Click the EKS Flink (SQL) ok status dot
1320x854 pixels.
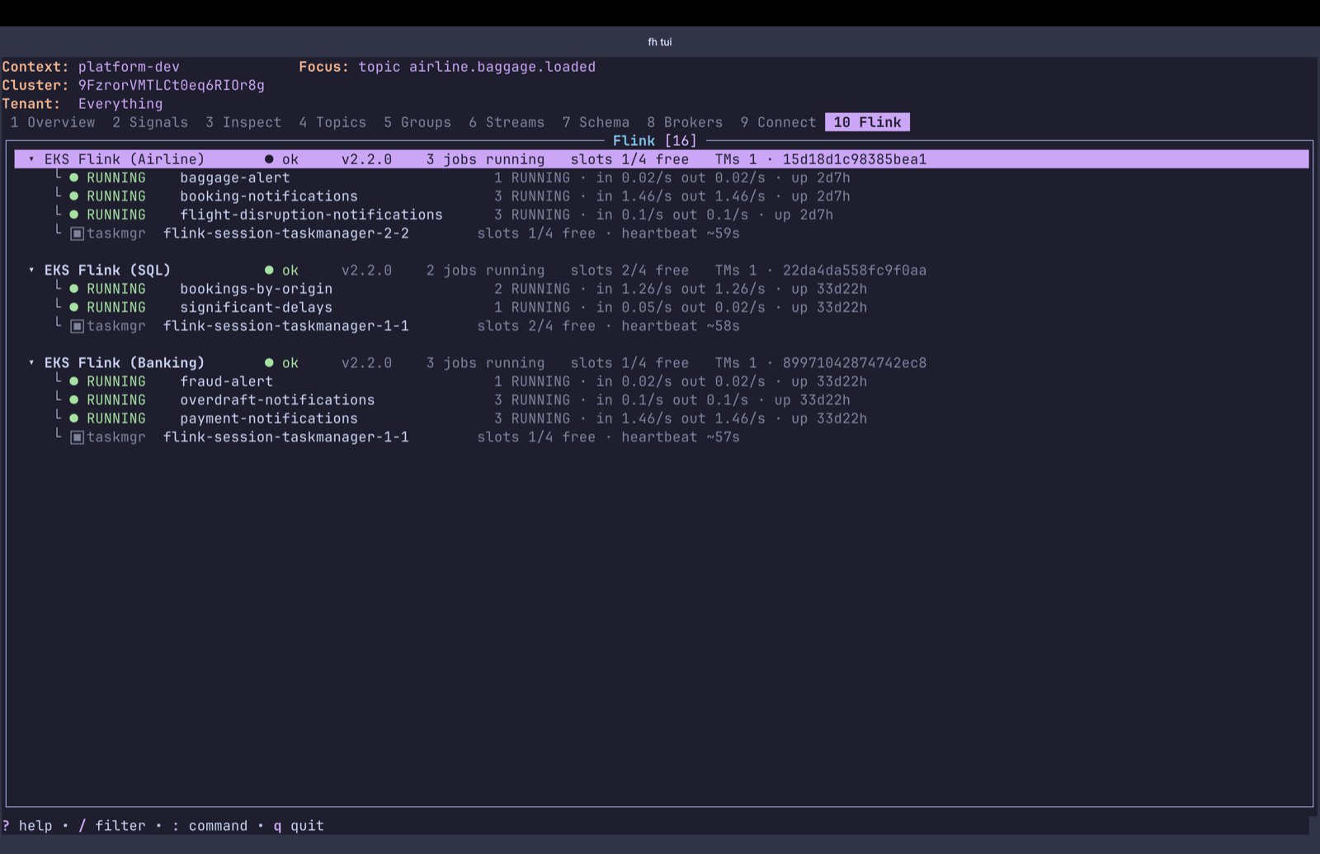269,271
